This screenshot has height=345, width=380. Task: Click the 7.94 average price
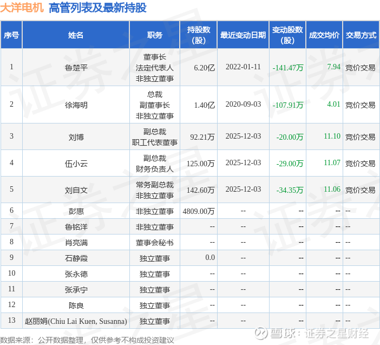[x=333, y=67]
